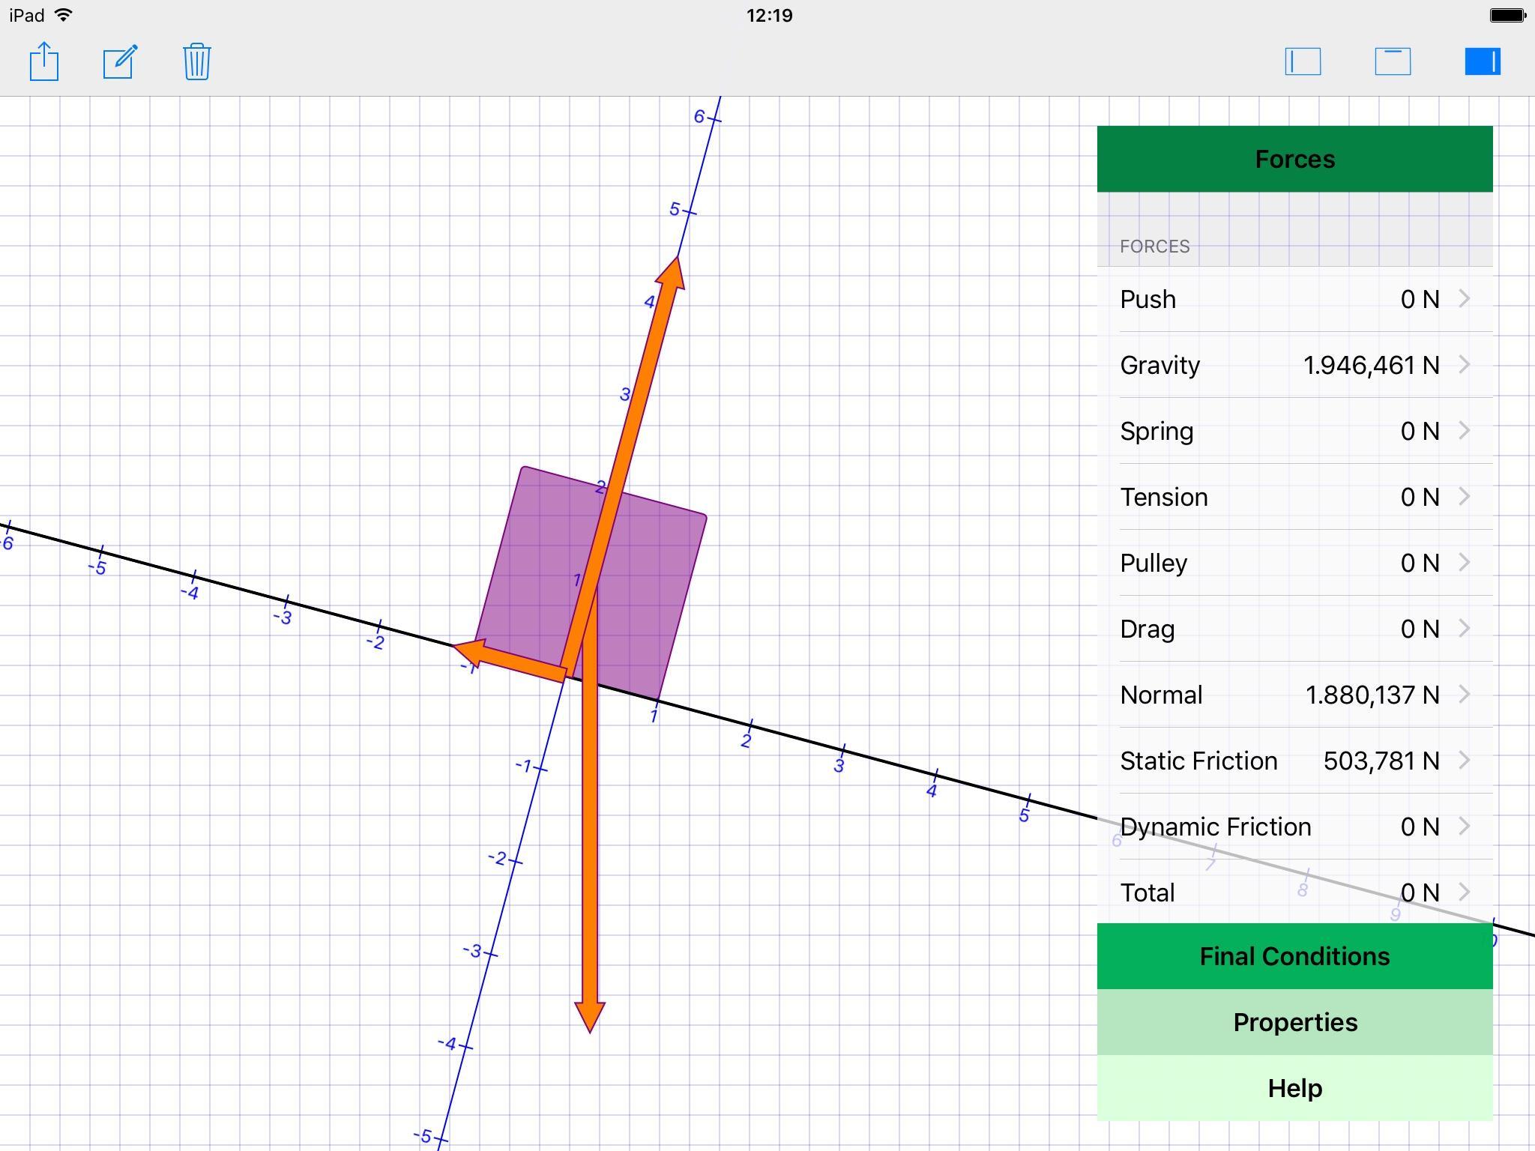The image size is (1535, 1151).
Task: Toggle right panel layout icon
Action: tap(1482, 61)
